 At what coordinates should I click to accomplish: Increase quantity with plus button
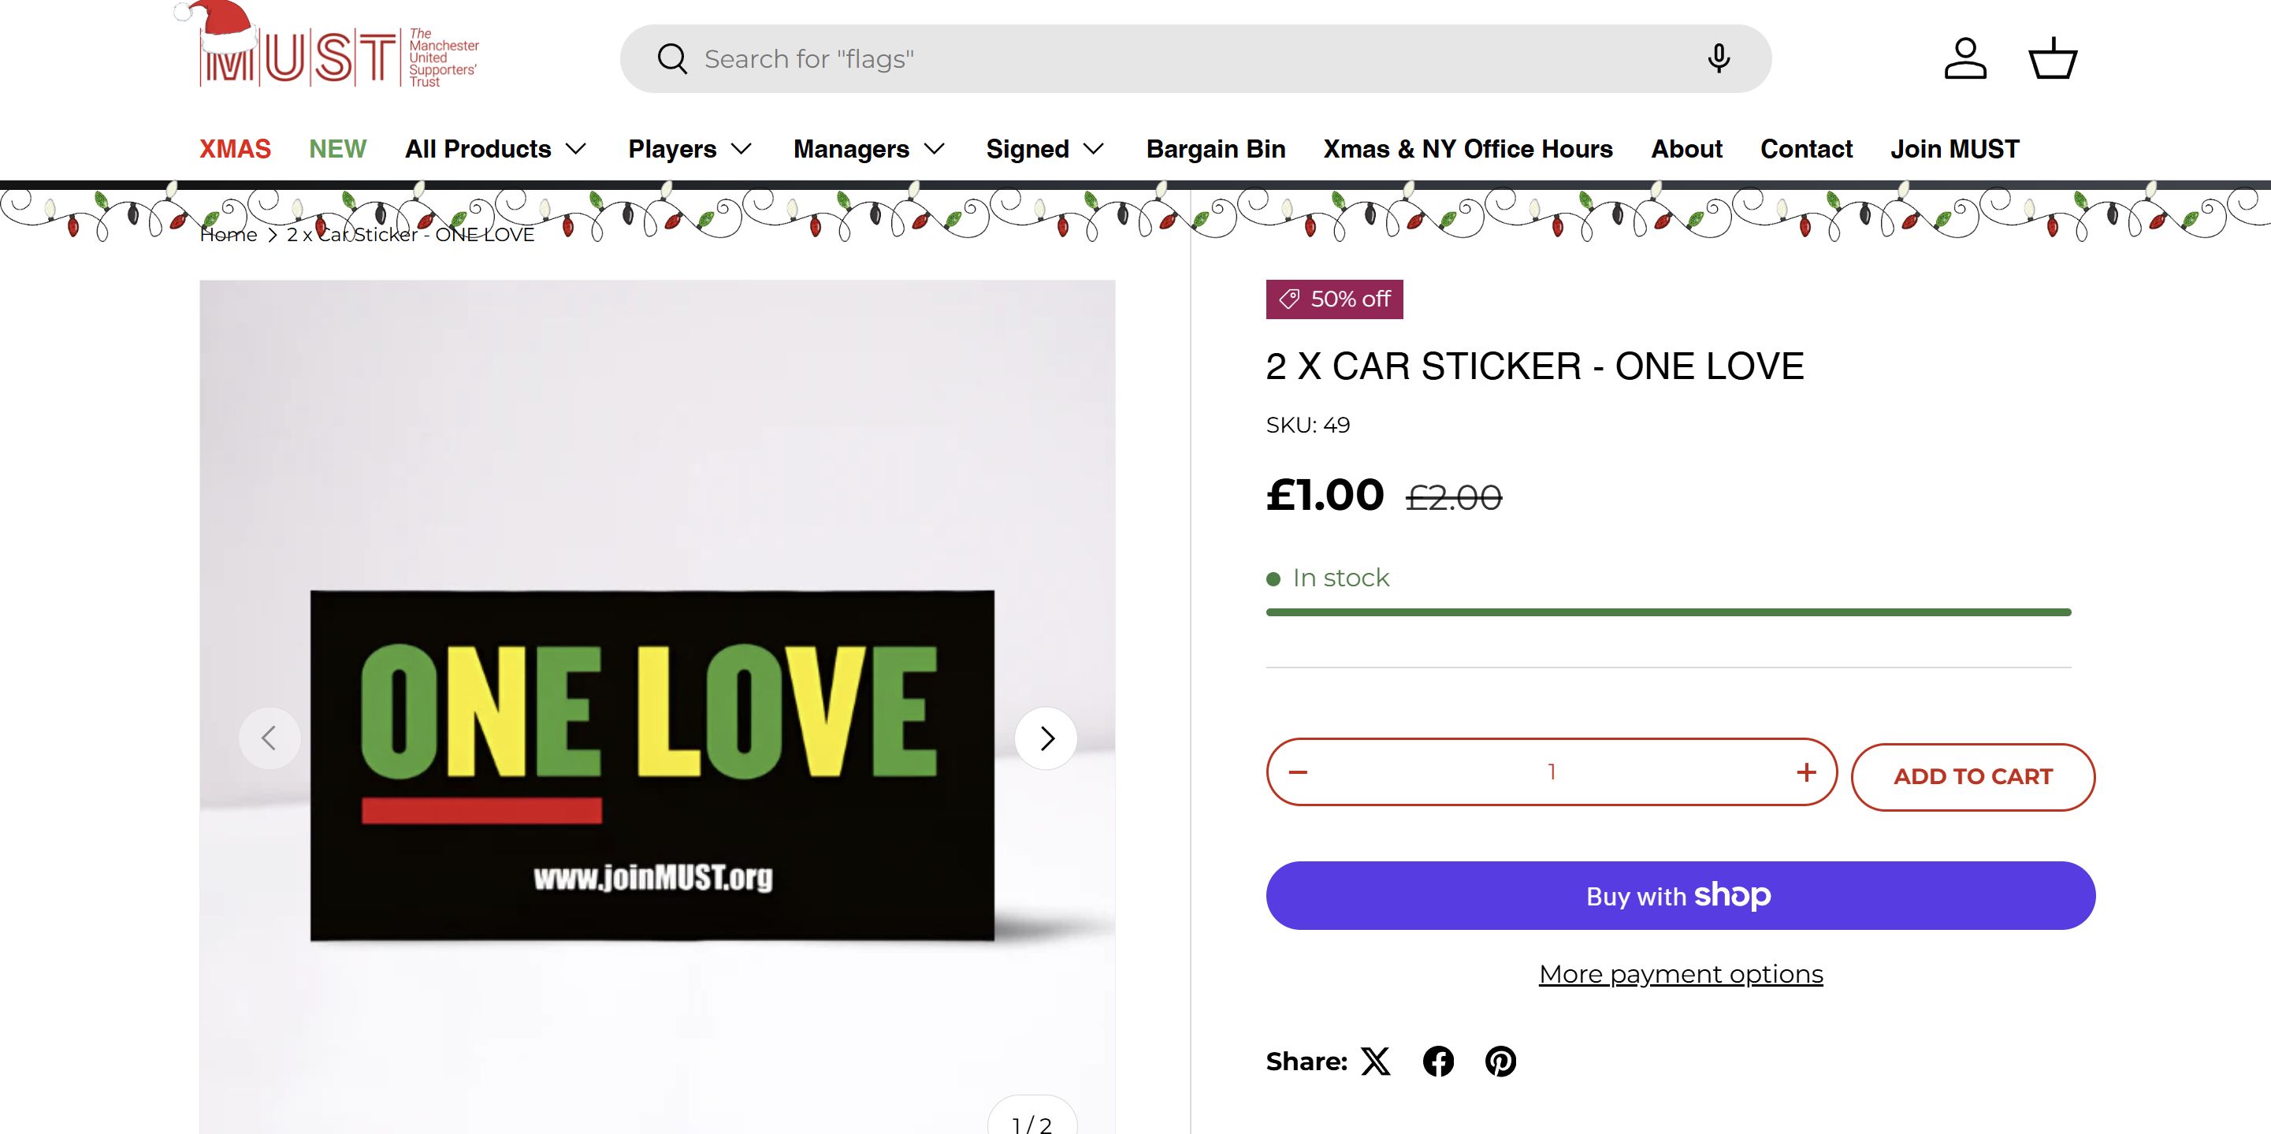pyautogui.click(x=1805, y=772)
